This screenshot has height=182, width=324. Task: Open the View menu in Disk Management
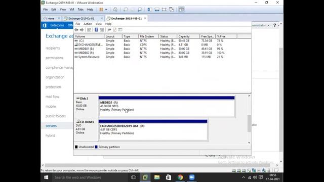(99, 24)
